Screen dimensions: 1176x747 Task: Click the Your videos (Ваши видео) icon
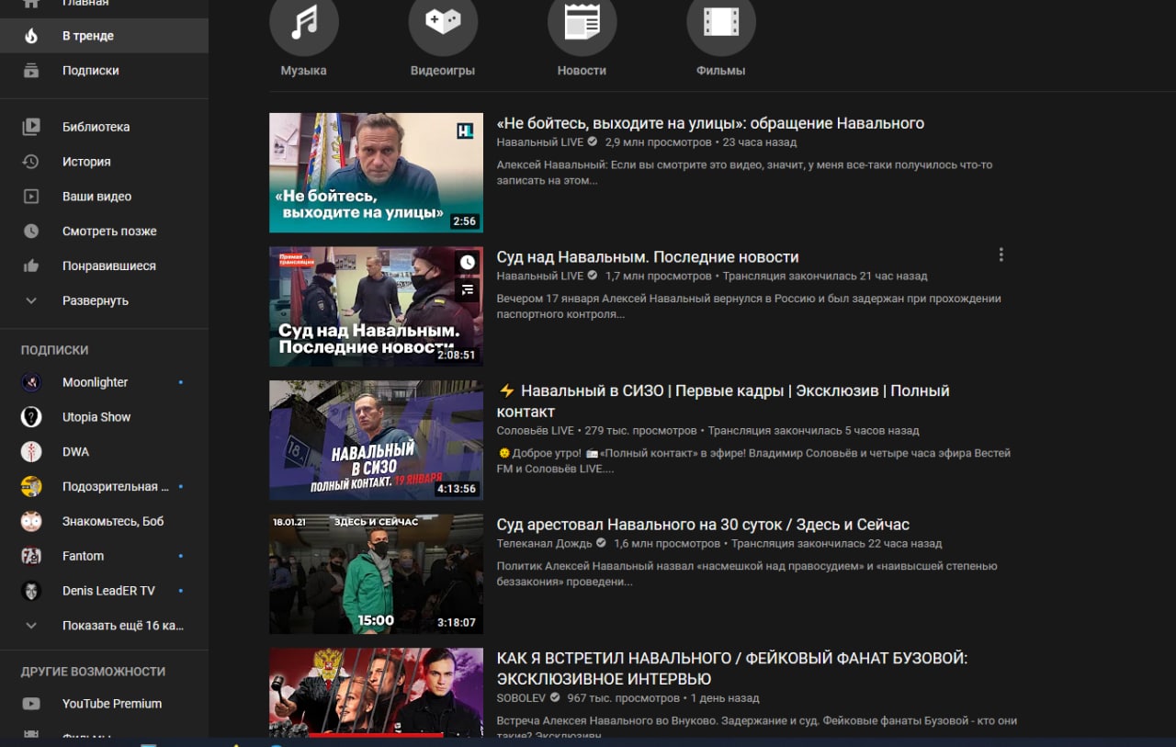tap(31, 197)
